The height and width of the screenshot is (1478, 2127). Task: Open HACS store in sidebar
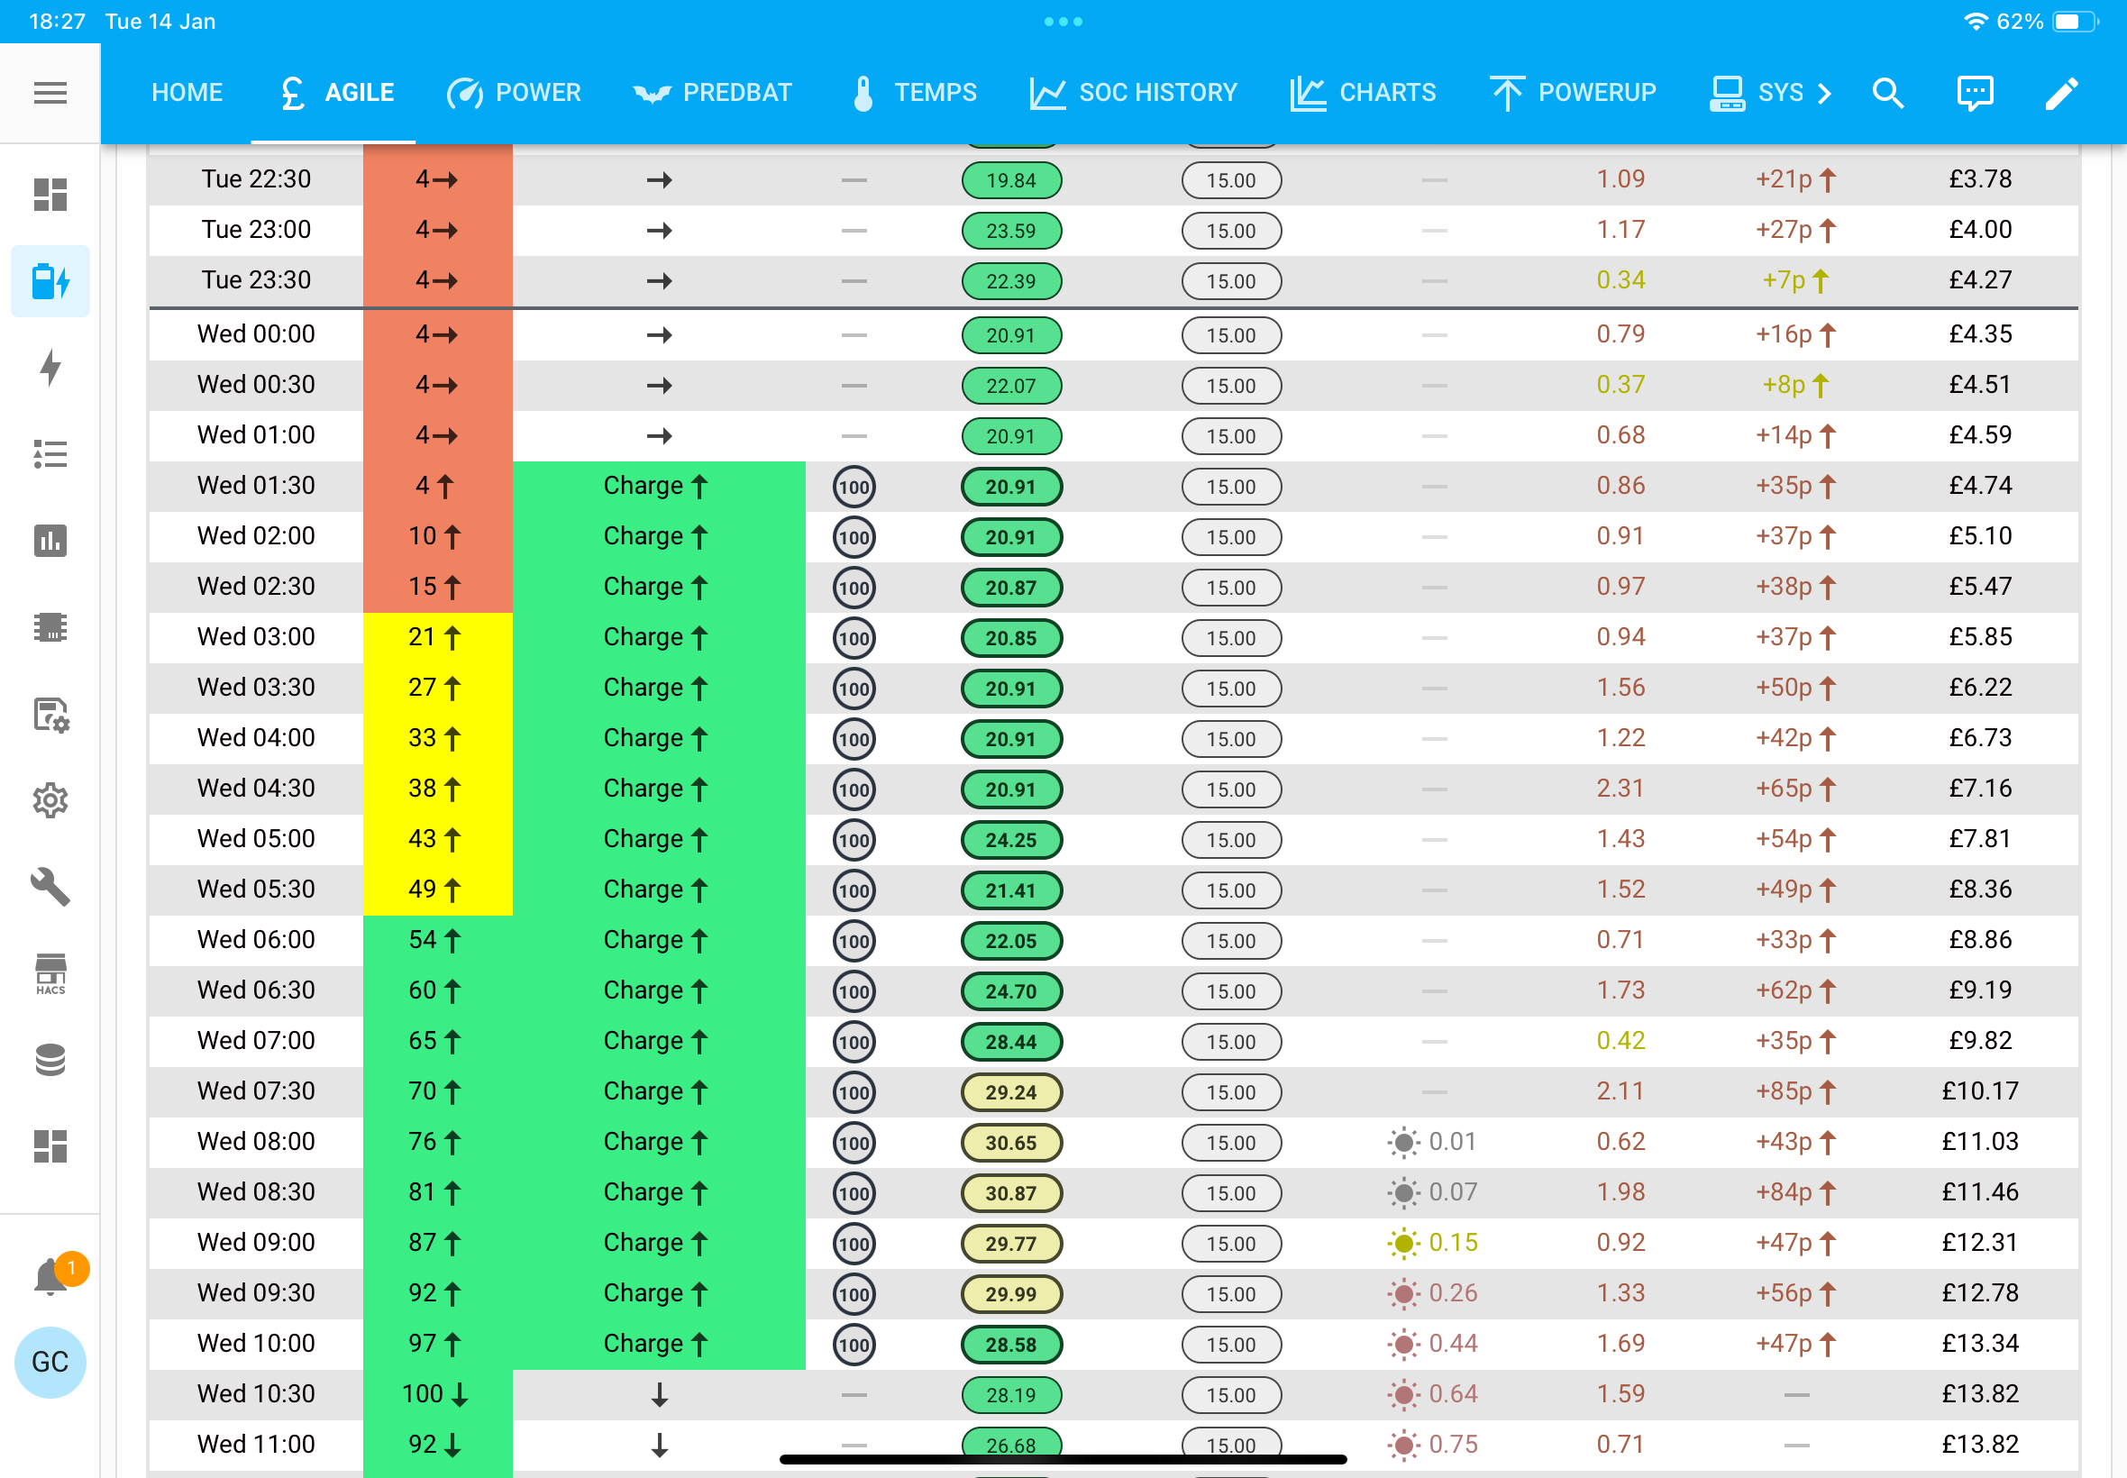click(x=50, y=974)
